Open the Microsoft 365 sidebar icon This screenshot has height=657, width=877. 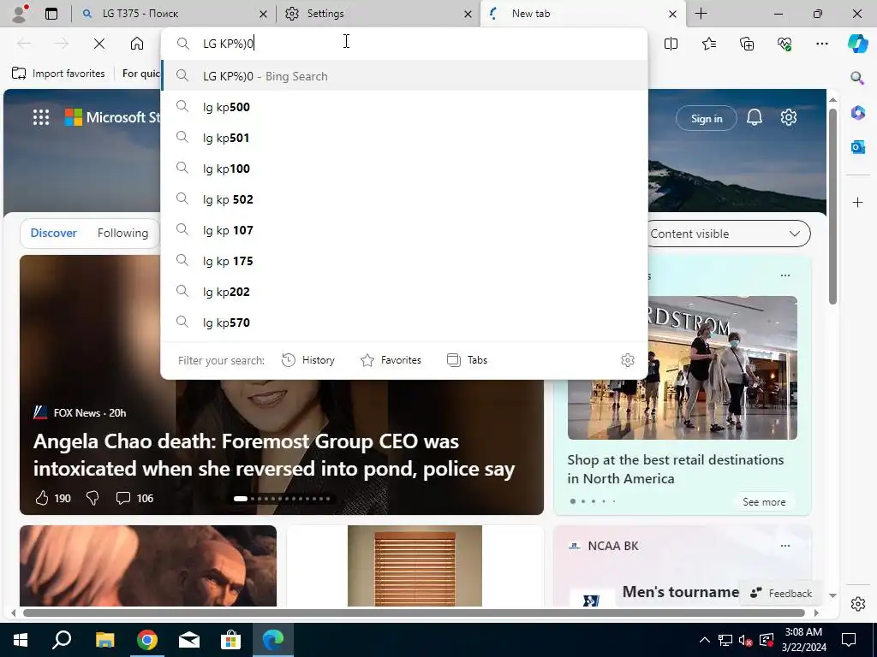pyautogui.click(x=857, y=113)
